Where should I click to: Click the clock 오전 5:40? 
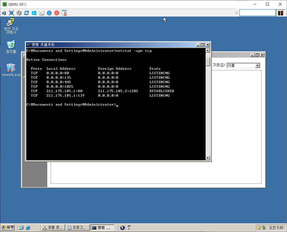pos(276,228)
